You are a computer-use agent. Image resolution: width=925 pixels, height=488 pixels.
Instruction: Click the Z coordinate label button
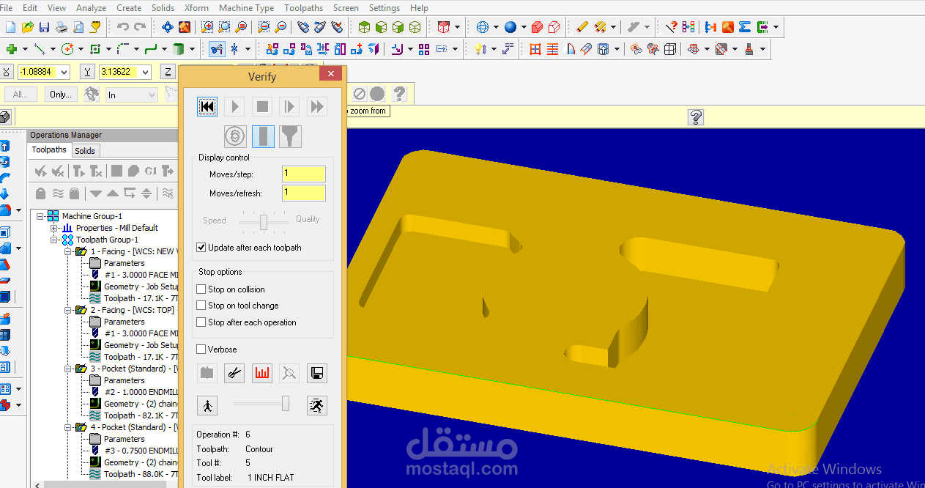(168, 72)
